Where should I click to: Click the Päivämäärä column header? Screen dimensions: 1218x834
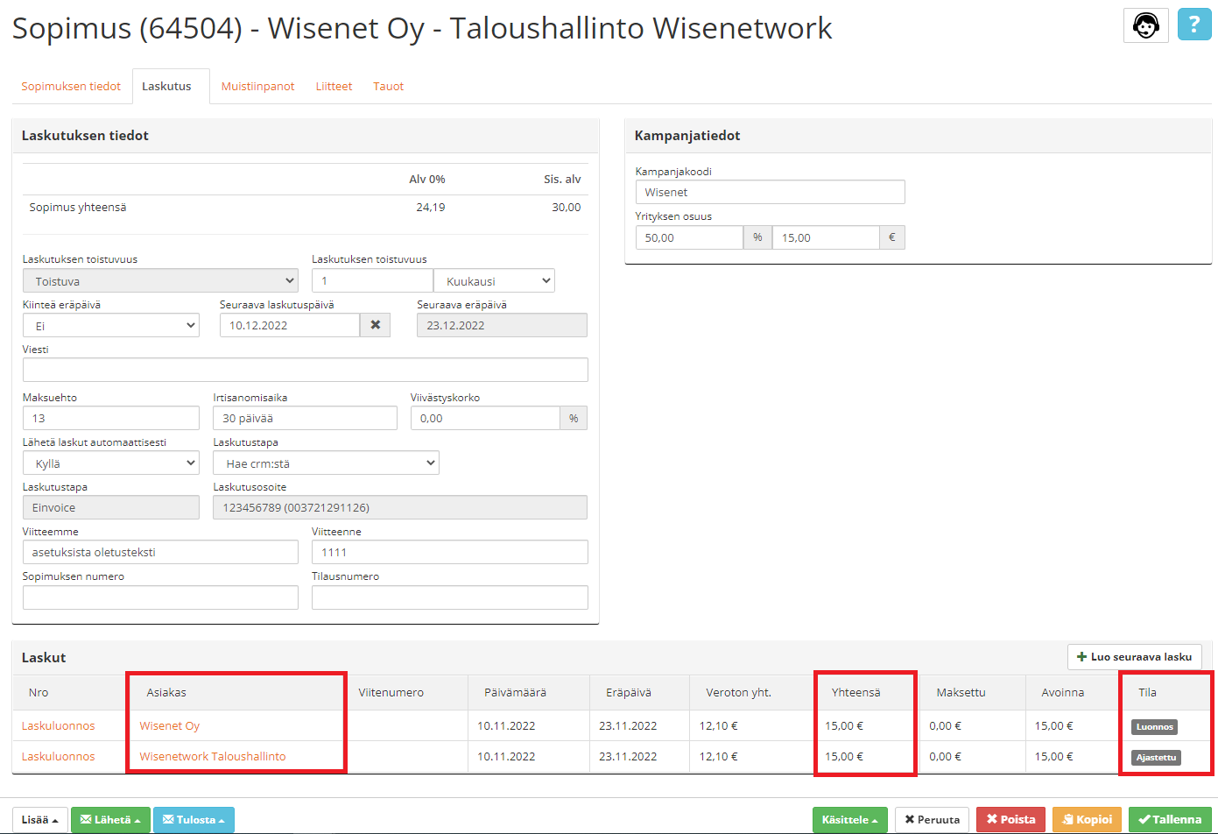515,692
